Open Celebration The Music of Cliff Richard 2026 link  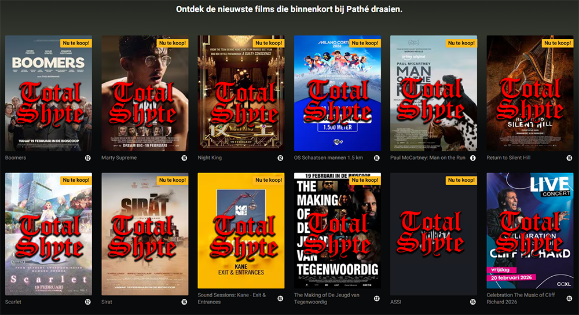(x=521, y=298)
